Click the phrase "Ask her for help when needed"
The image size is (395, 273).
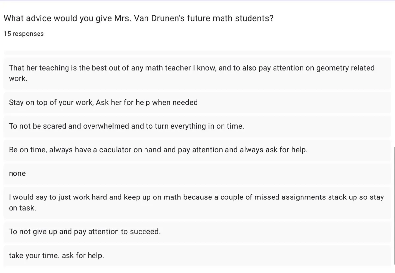pos(147,103)
